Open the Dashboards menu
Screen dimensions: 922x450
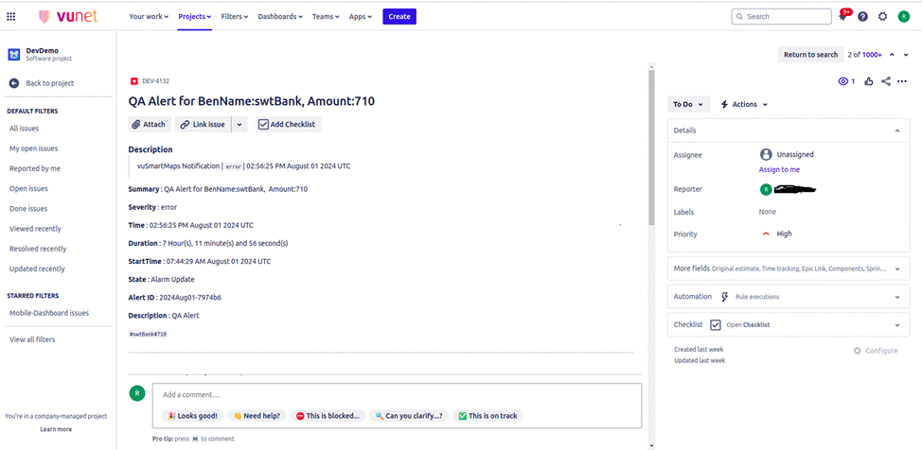pyautogui.click(x=282, y=16)
